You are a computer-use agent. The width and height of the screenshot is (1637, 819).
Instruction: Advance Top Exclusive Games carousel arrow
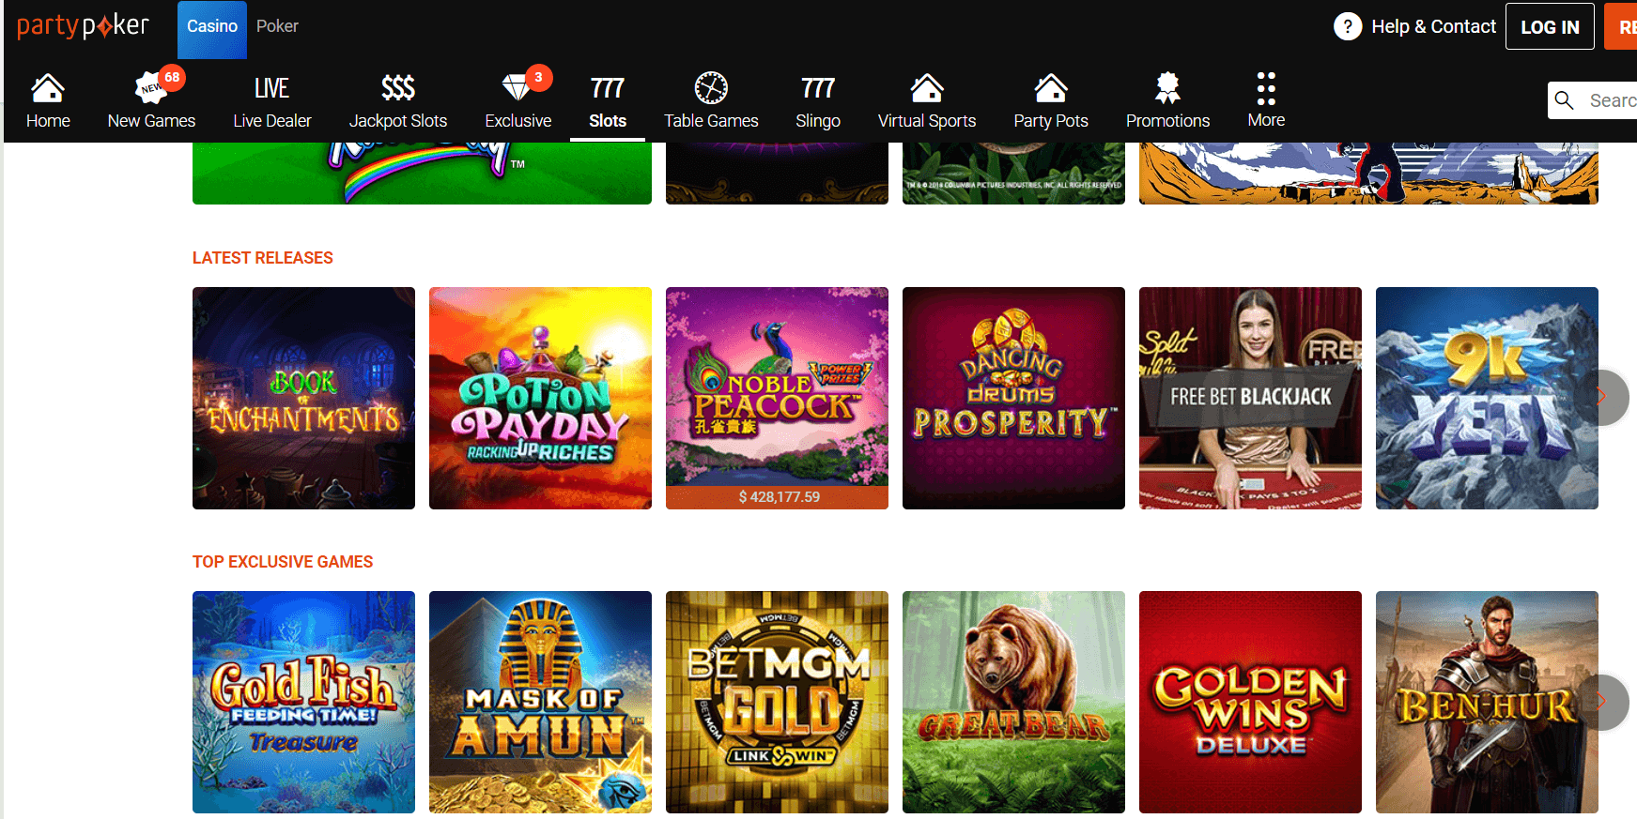click(x=1602, y=702)
